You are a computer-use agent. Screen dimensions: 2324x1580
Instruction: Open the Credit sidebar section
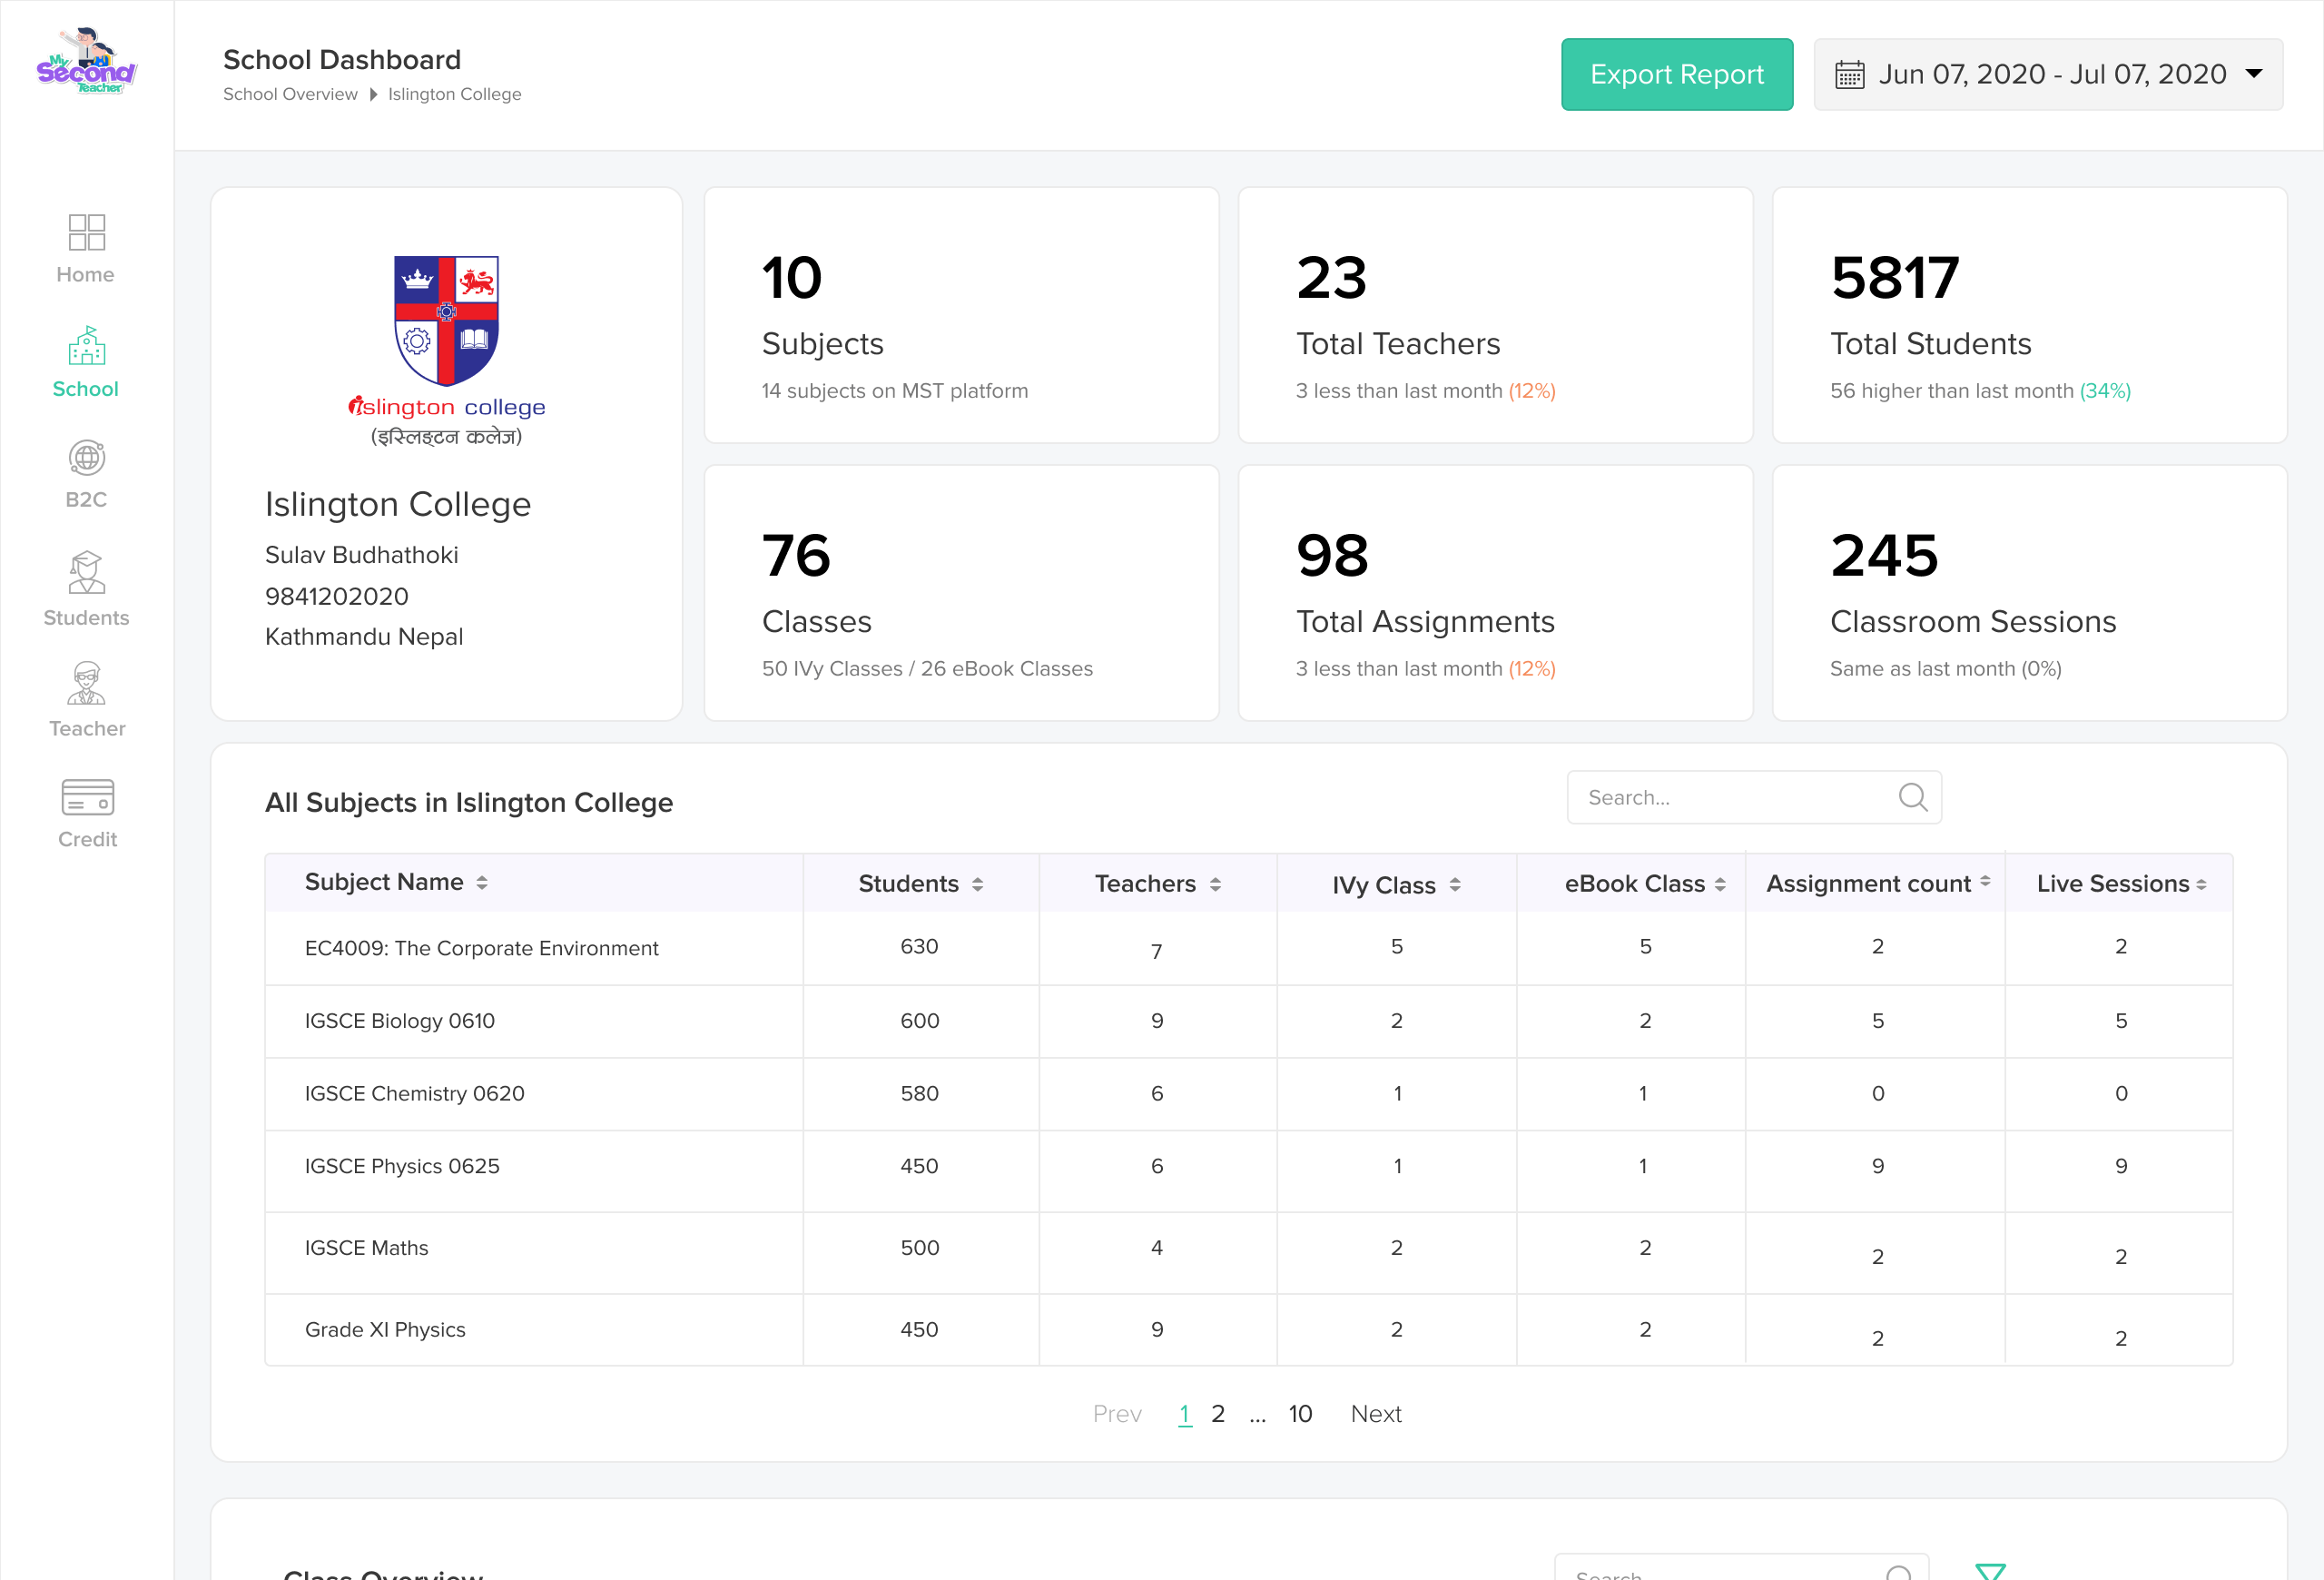click(87, 814)
